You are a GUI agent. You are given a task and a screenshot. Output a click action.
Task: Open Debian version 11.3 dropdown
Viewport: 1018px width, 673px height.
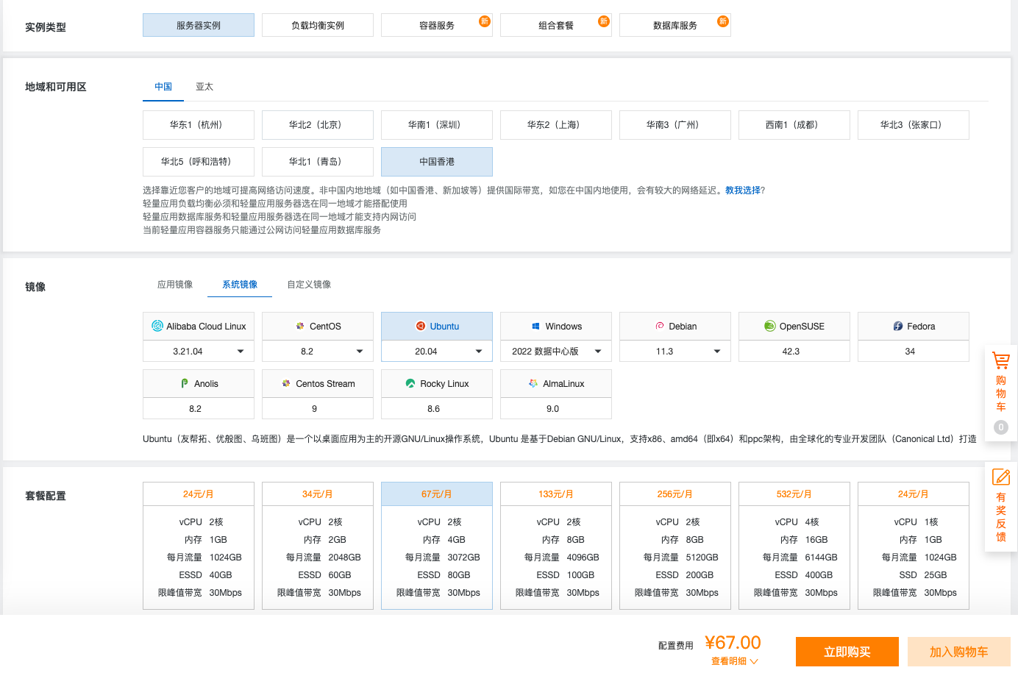(675, 351)
